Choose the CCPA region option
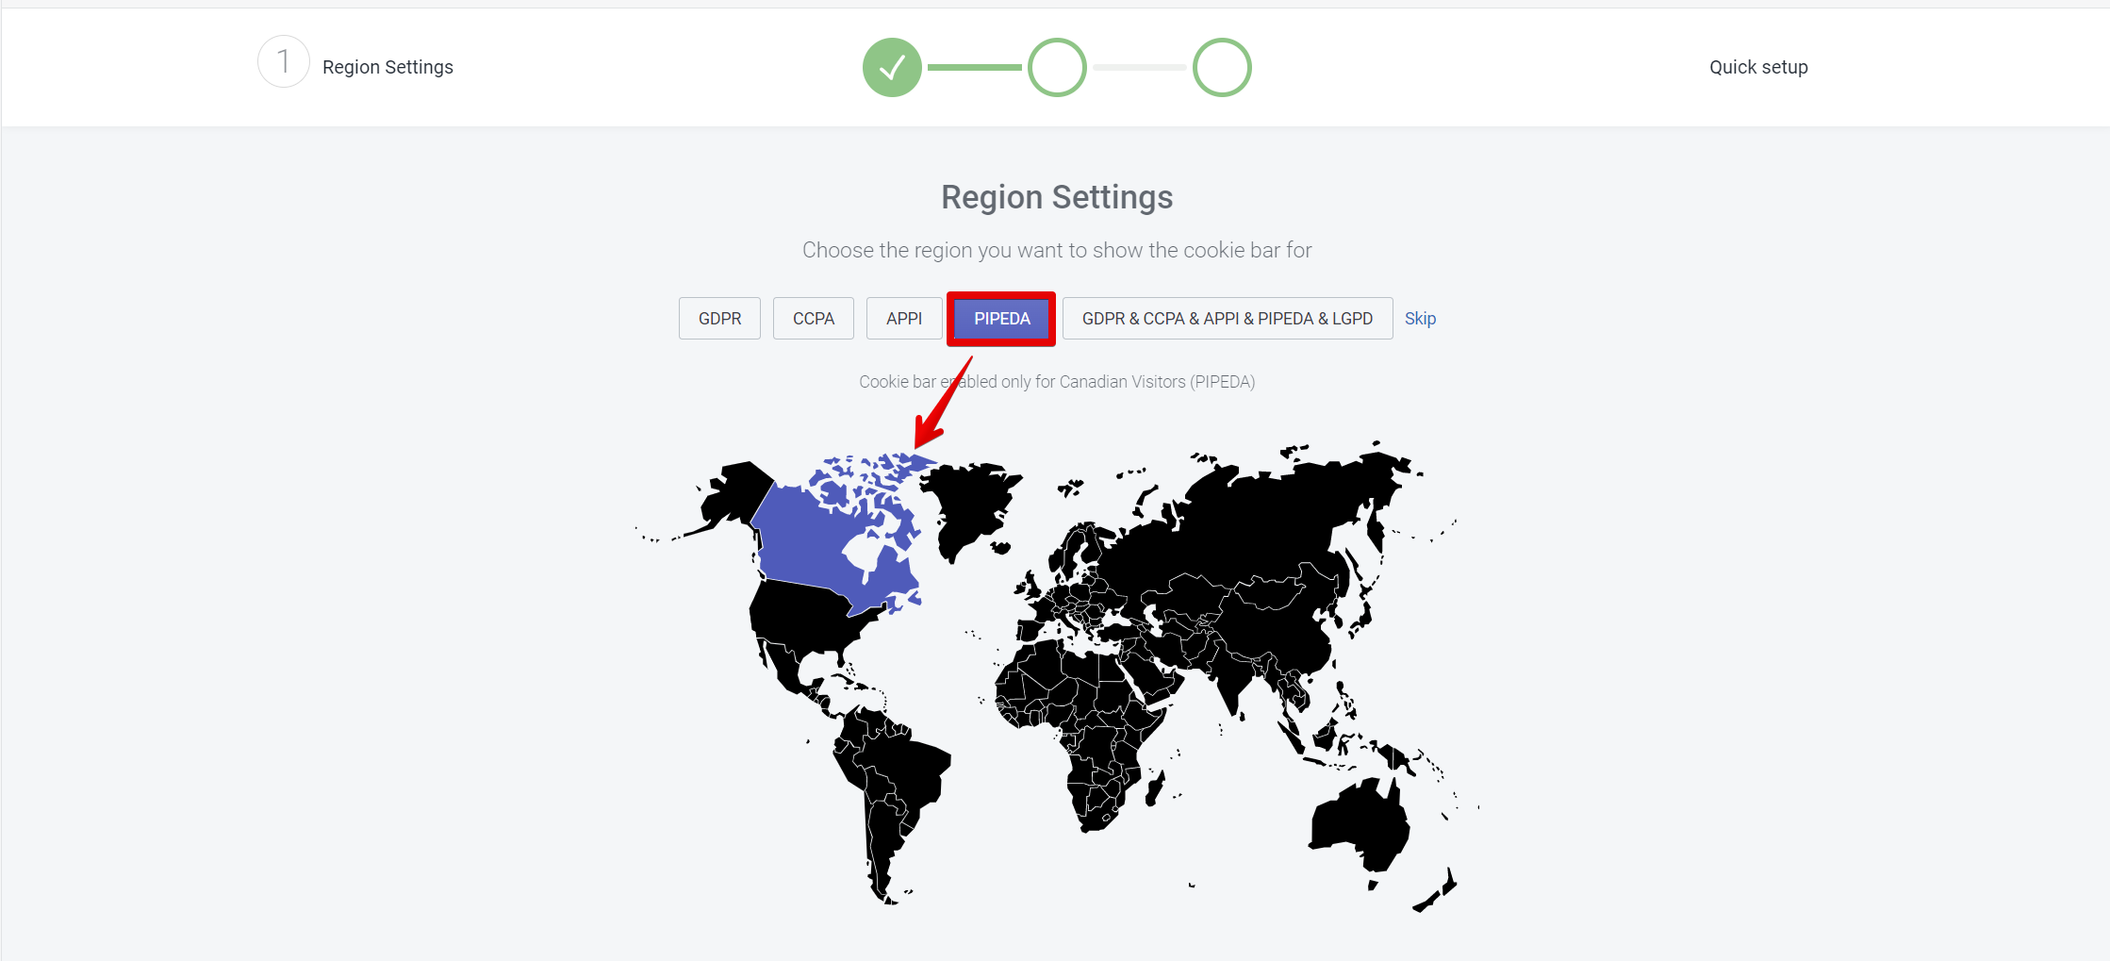 814,319
